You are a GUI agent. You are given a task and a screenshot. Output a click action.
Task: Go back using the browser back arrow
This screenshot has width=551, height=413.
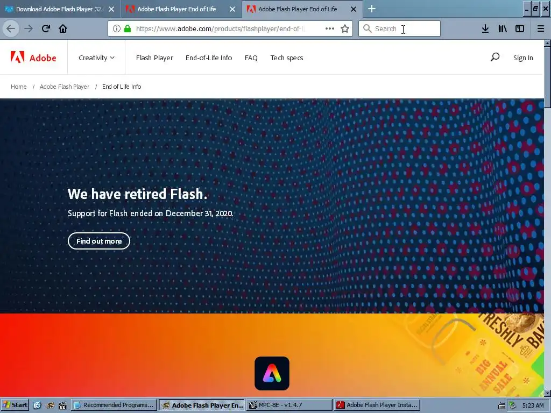pos(11,29)
